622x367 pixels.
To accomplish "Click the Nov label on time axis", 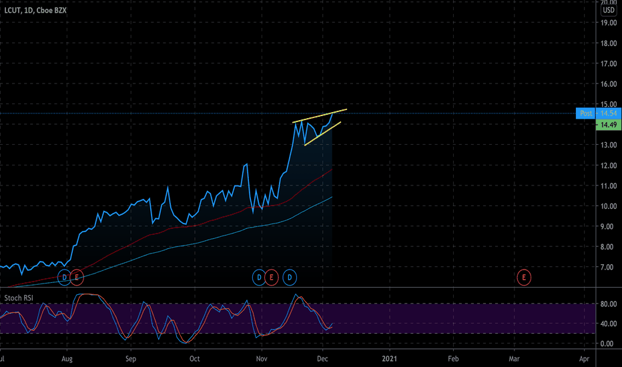I will point(262,359).
